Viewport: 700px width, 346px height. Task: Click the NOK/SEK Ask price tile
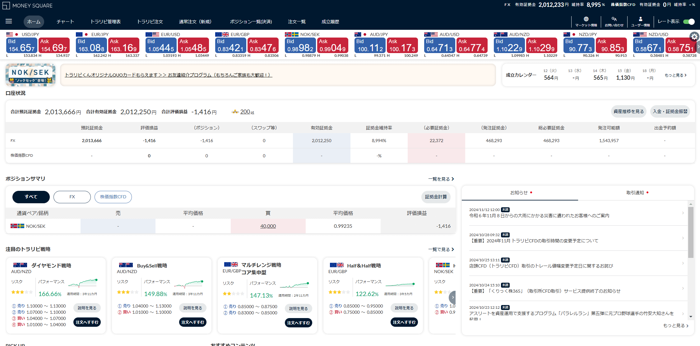(333, 45)
